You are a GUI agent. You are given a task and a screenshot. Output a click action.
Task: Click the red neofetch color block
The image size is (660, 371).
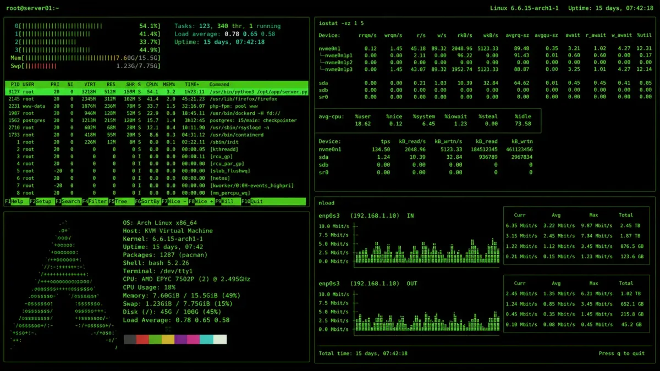click(142, 340)
